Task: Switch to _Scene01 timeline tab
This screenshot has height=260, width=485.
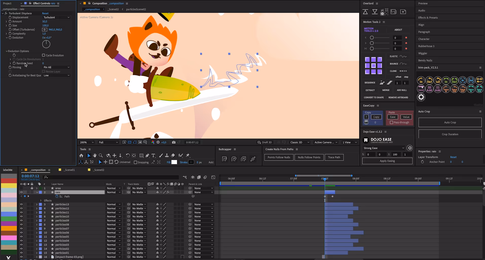Action: point(69,170)
